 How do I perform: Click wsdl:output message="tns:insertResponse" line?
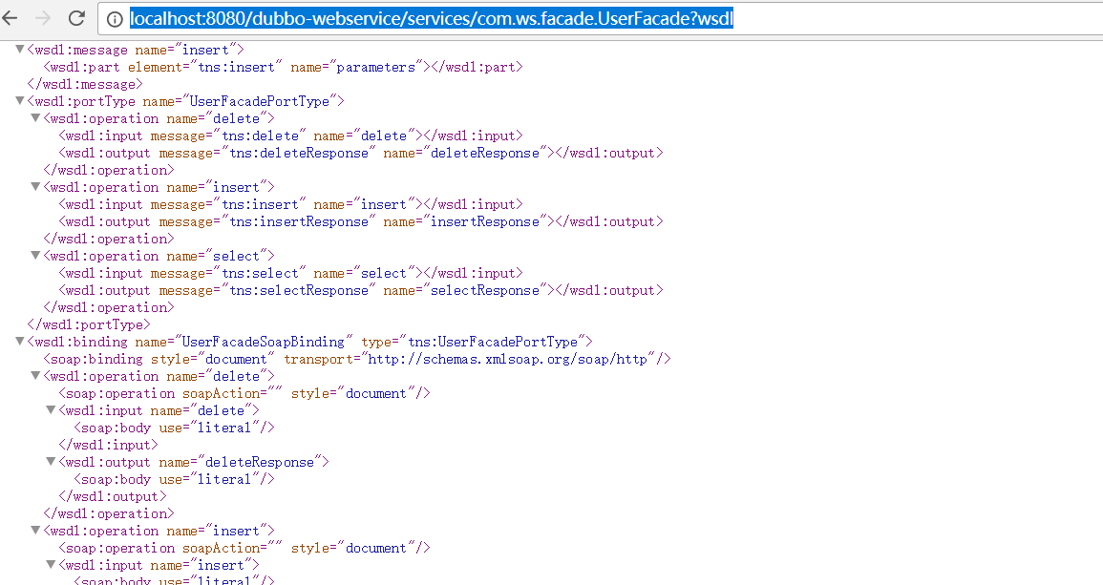point(361,222)
